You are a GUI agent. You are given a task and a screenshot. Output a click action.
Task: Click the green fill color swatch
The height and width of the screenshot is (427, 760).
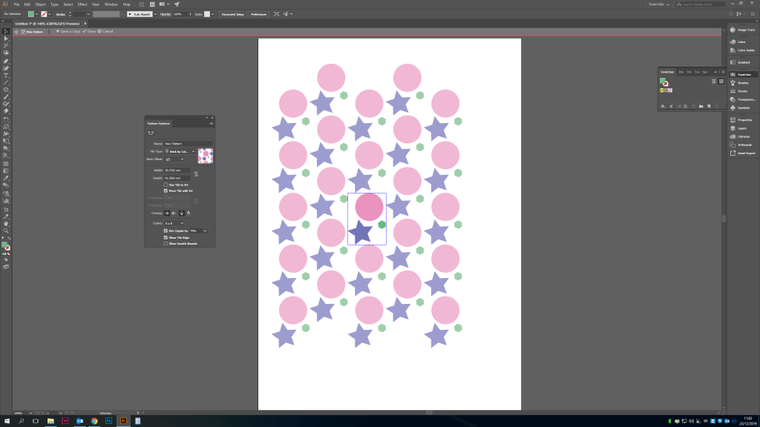pos(31,14)
